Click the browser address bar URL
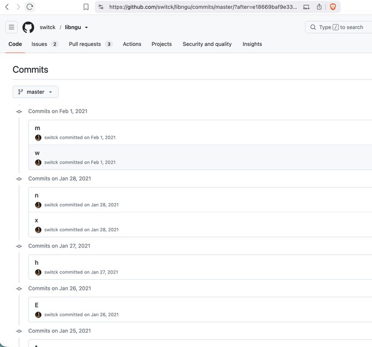Image resolution: width=372 pixels, height=347 pixels. coord(203,7)
